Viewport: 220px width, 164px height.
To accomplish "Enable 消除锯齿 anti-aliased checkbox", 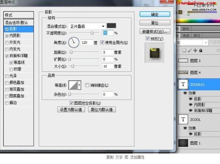I will 87,85.
